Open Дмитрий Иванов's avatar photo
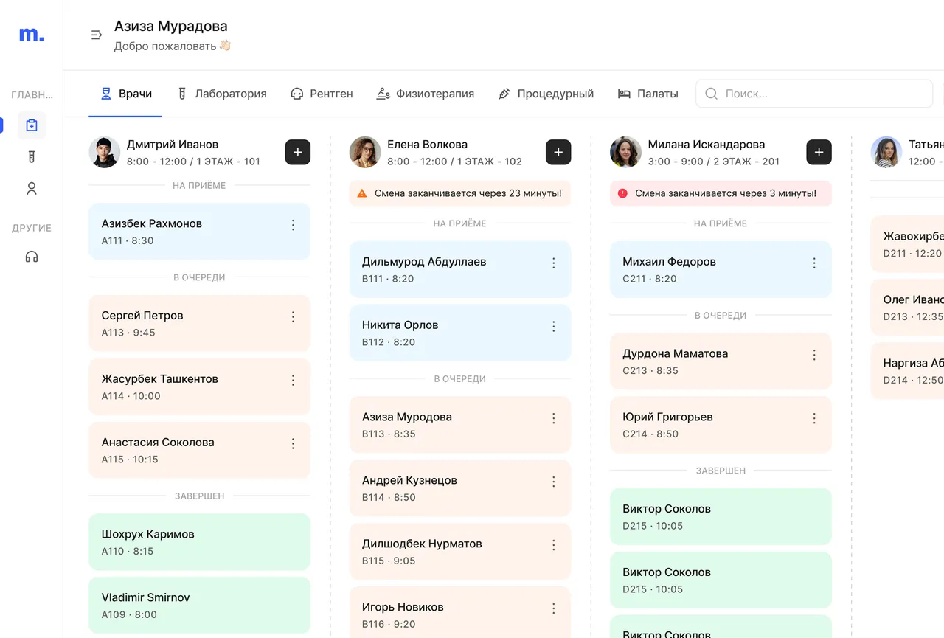This screenshot has width=944, height=638. point(105,152)
